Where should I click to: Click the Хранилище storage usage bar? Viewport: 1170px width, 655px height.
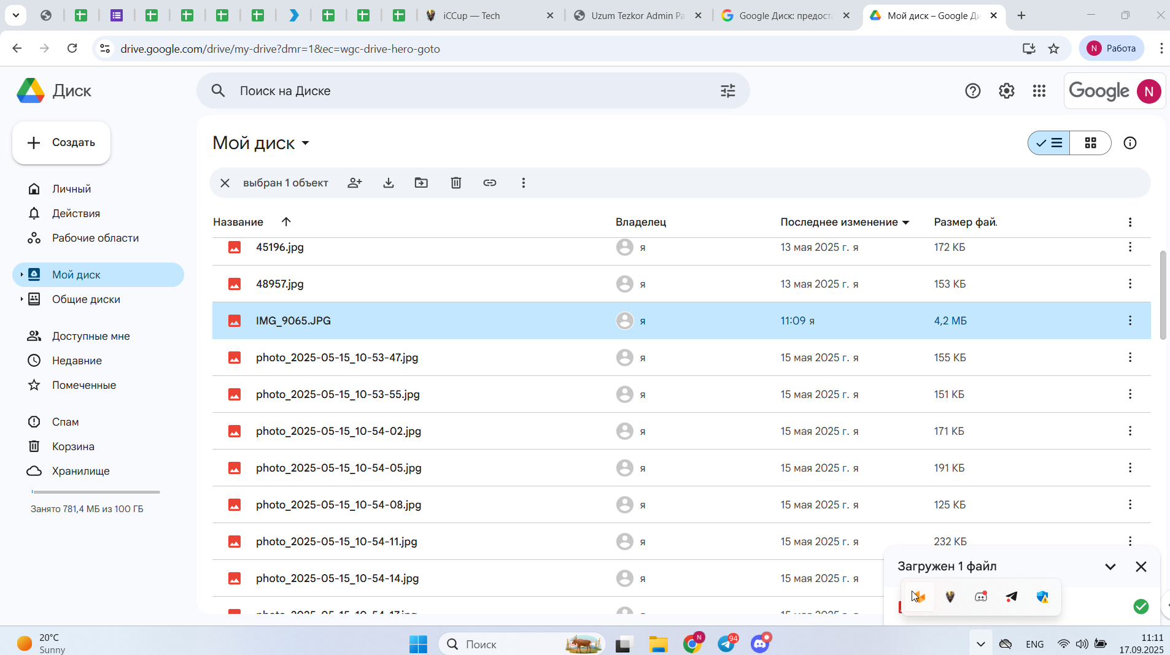tap(96, 492)
